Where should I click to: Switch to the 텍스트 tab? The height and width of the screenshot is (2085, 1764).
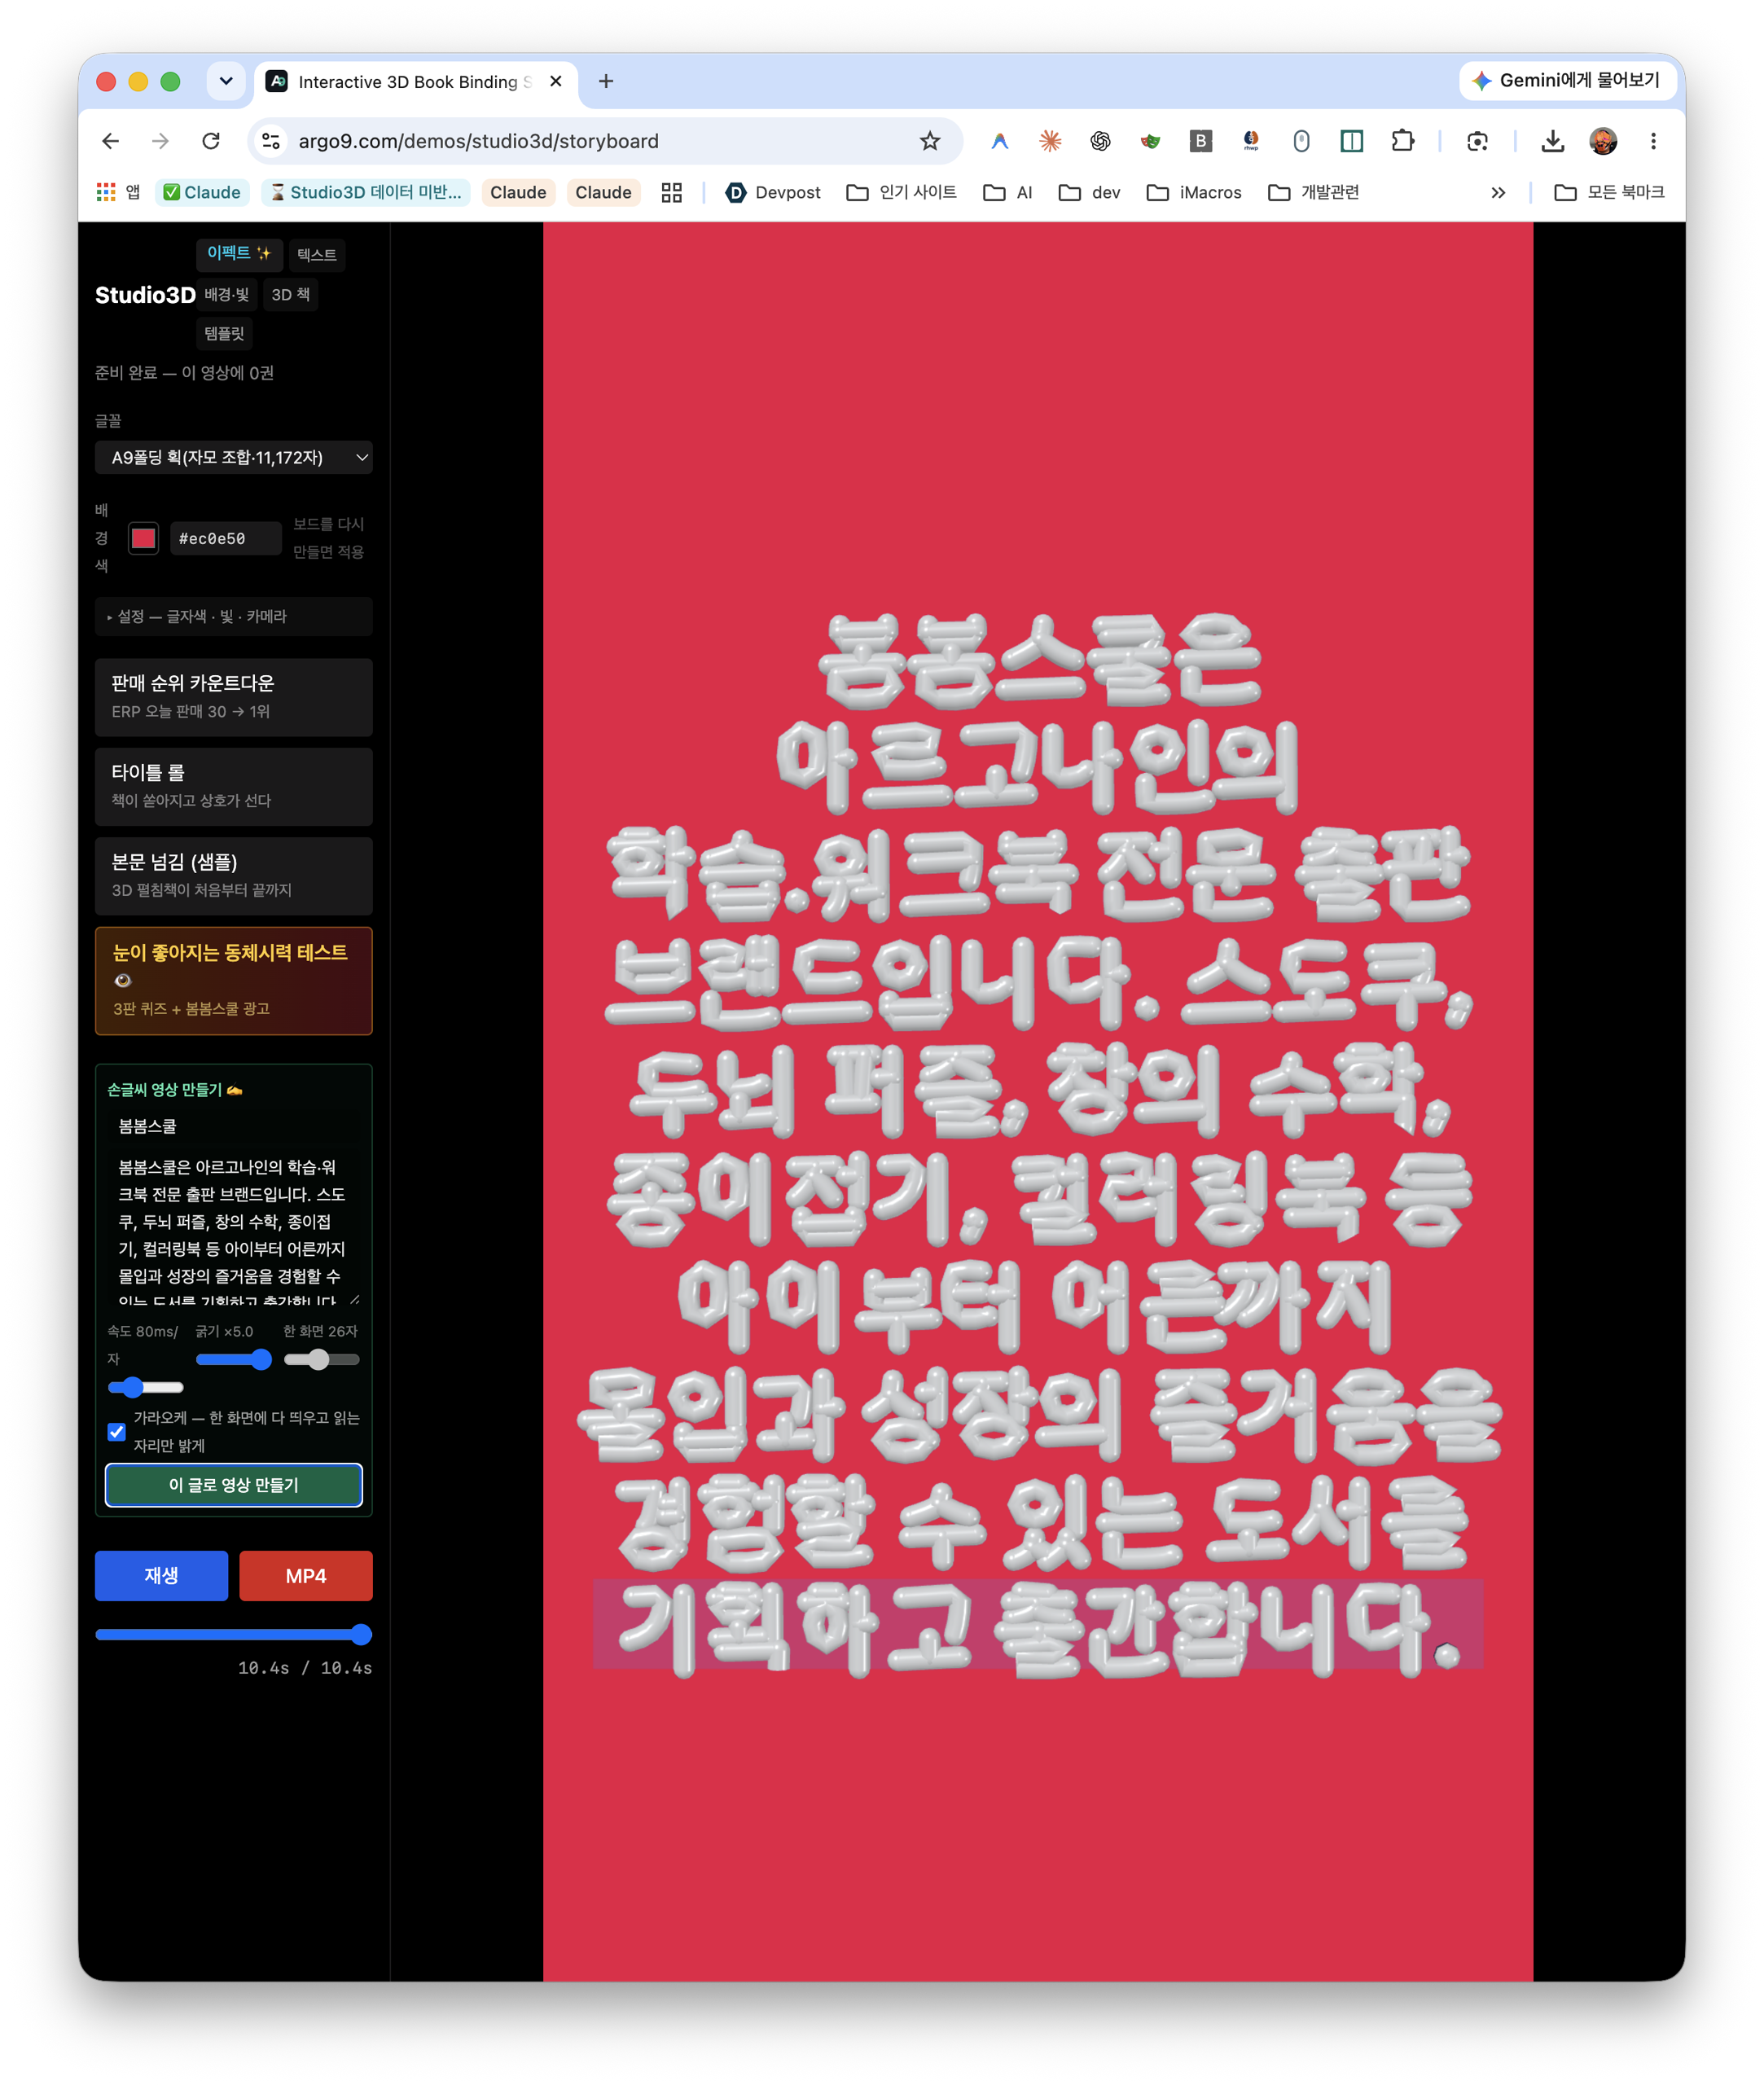click(317, 254)
